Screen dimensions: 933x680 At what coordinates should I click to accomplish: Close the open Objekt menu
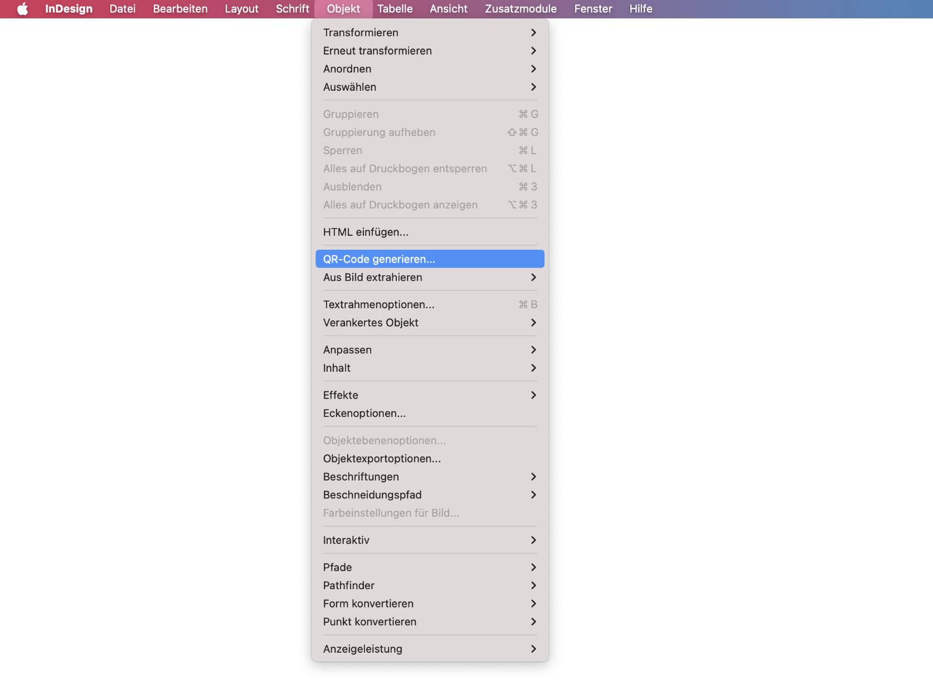click(x=343, y=9)
